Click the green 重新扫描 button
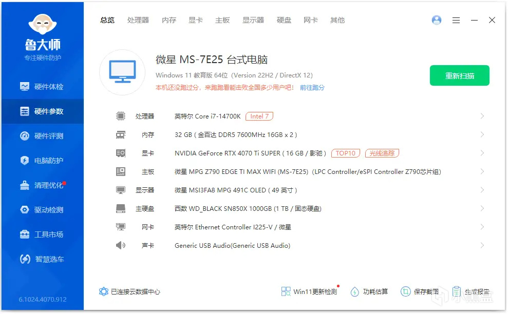This screenshot has width=508, height=314. click(459, 75)
